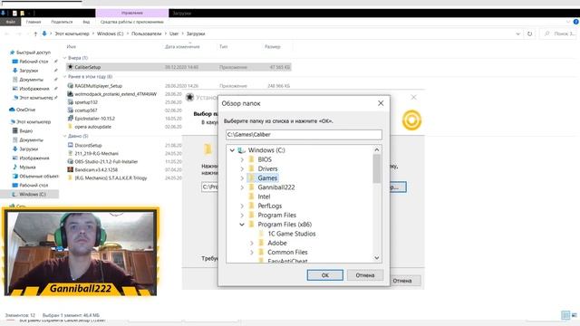Open Средства работы с приложениями tab
580x326 pixels.
(x=131, y=22)
